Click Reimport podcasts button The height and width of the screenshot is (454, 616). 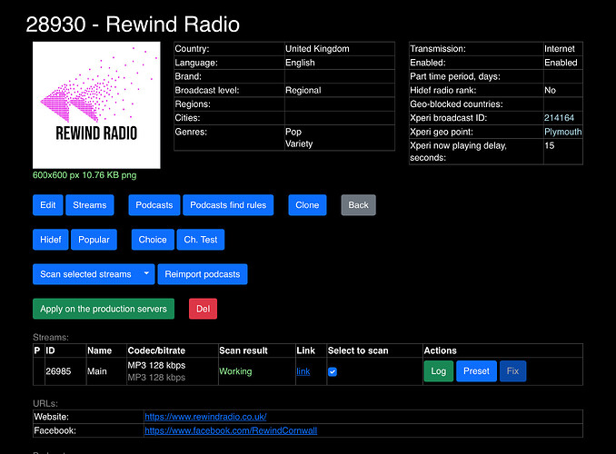203,274
